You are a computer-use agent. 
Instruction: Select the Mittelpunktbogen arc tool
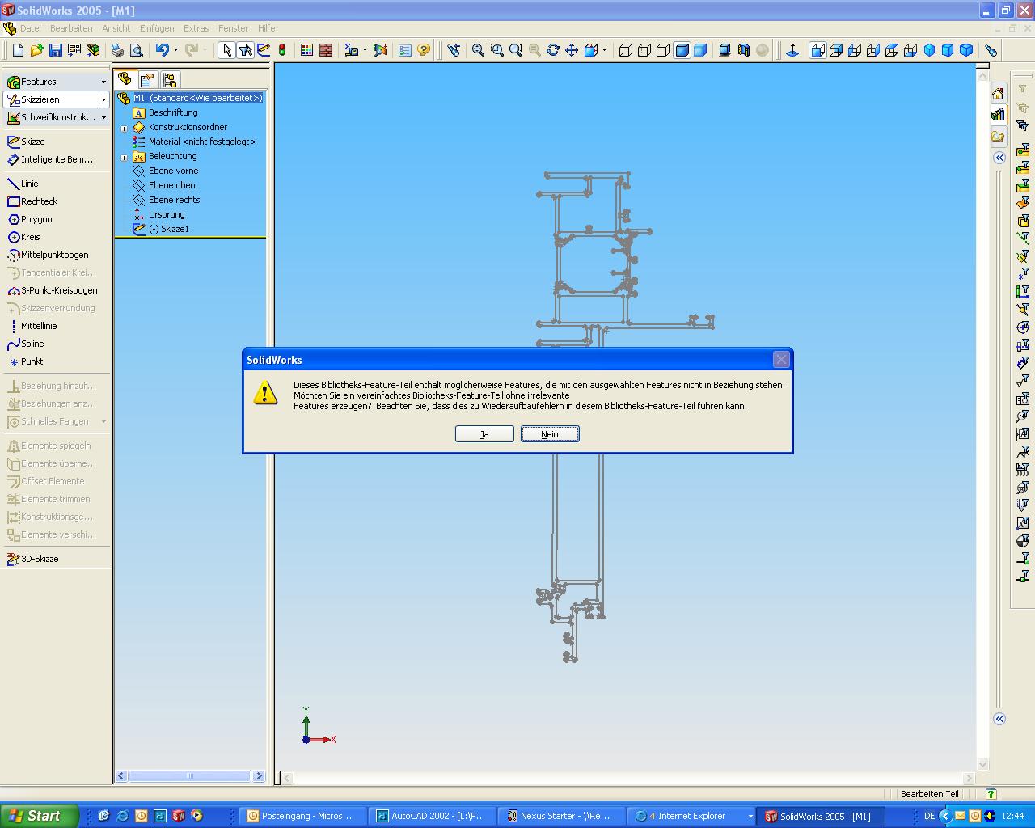[x=48, y=255]
